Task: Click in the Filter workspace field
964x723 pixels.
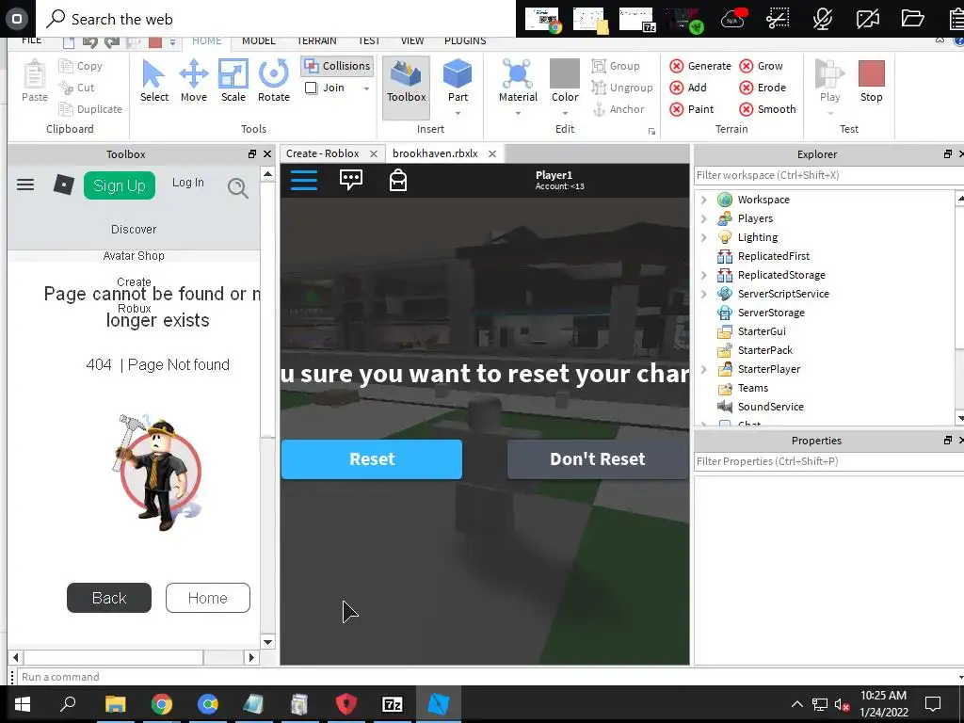Action: click(x=827, y=175)
